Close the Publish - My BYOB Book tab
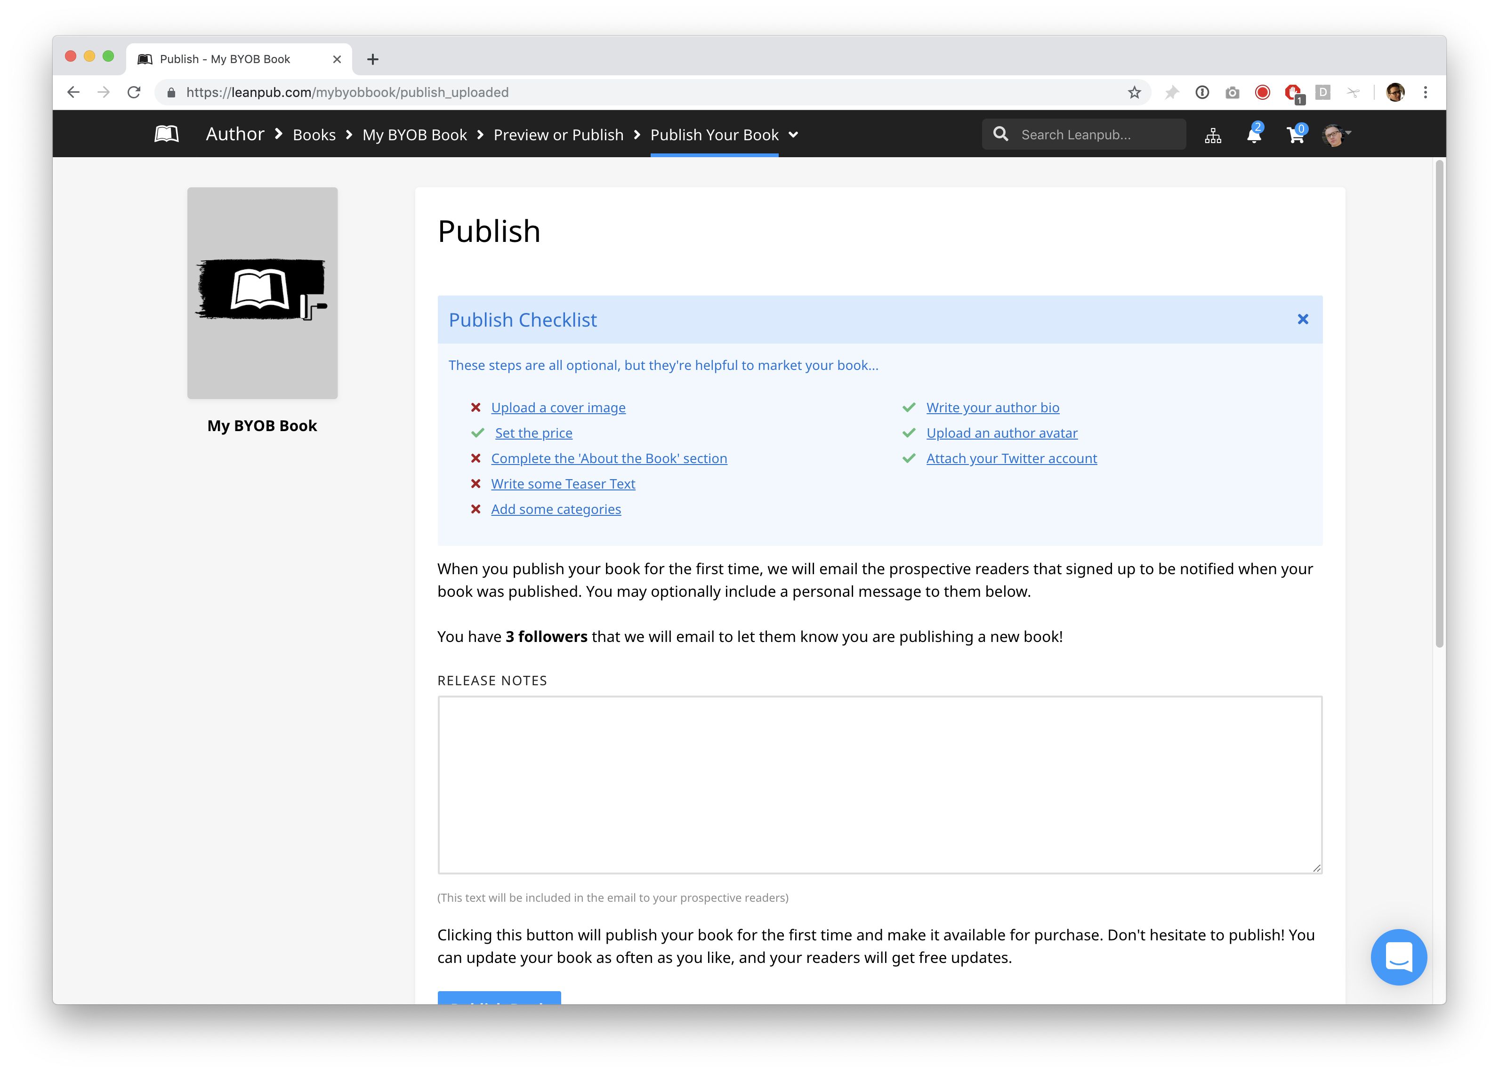Image resolution: width=1499 pixels, height=1074 pixels. tap(337, 59)
